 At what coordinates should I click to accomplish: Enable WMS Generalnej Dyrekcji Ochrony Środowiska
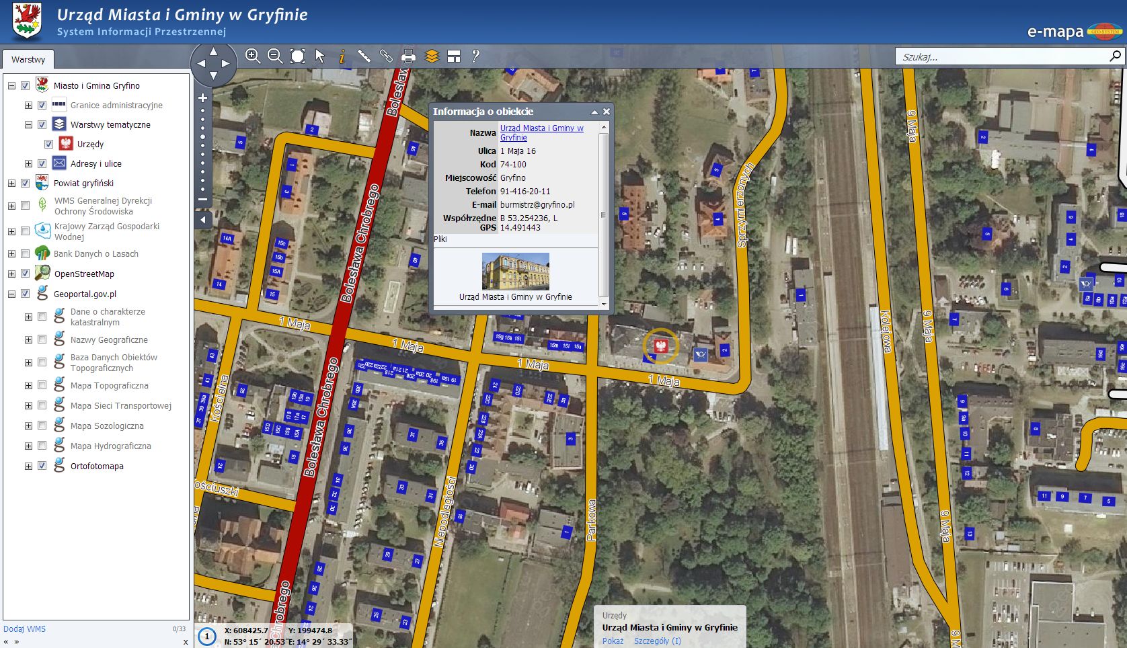coord(26,205)
